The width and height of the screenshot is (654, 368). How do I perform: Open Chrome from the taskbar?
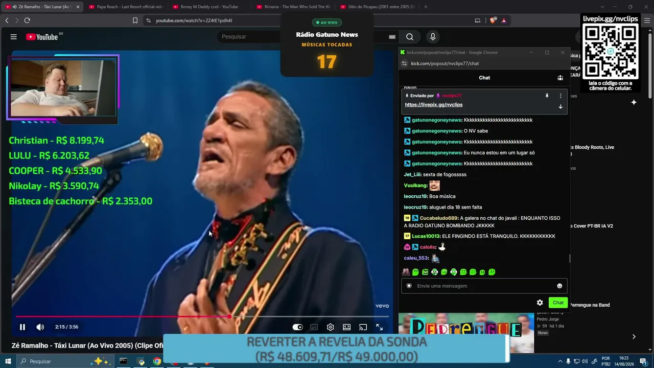157,361
